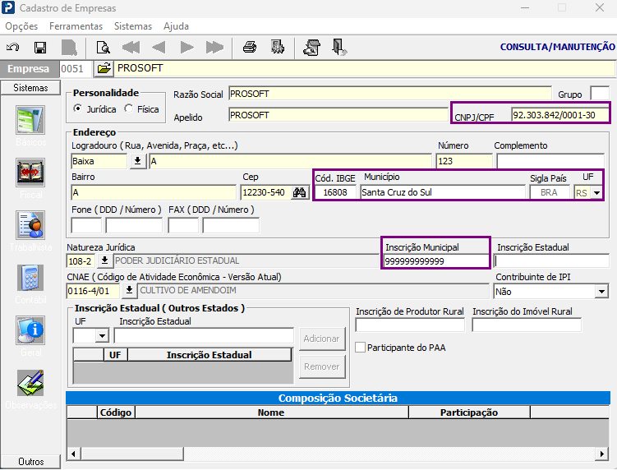The height and width of the screenshot is (470, 617).
Task: Click the Adicionar button
Action: click(x=322, y=339)
